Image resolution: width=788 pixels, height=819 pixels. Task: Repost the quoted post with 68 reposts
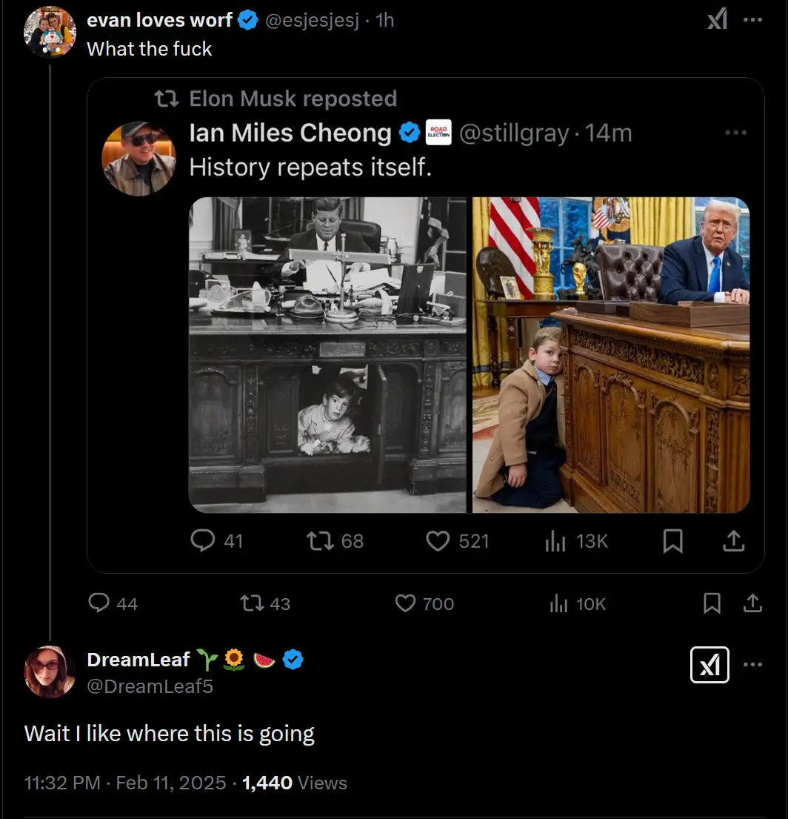pyautogui.click(x=335, y=540)
